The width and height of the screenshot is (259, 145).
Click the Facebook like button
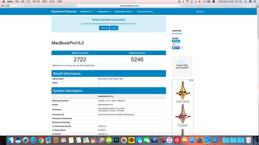click(x=176, y=48)
